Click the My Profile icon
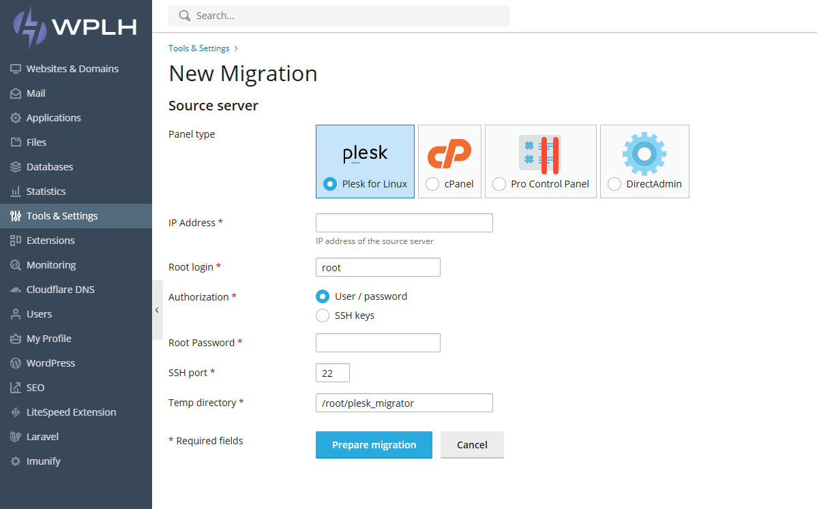This screenshot has height=509, width=817. point(16,338)
